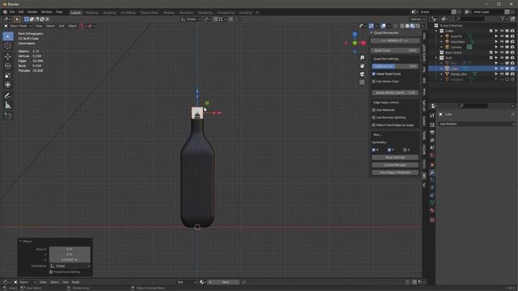Toggle Proportional Editing checkbox in Move panel
Image resolution: width=518 pixels, height=291 pixels.
click(x=51, y=272)
